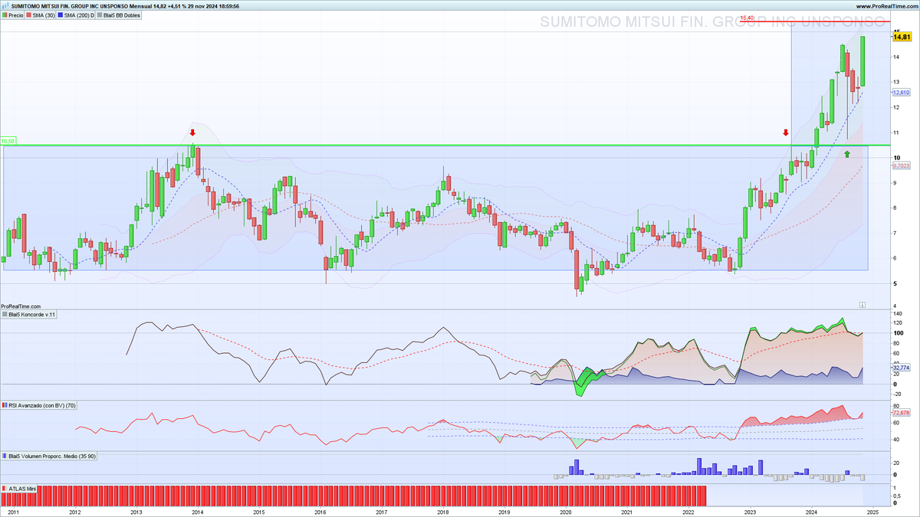The width and height of the screenshot is (920, 517).
Task: Click the 2020 year on the time axis
Action: pyautogui.click(x=565, y=511)
